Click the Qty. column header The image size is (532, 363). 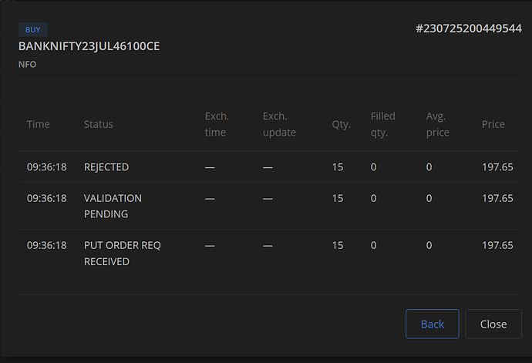coord(342,124)
